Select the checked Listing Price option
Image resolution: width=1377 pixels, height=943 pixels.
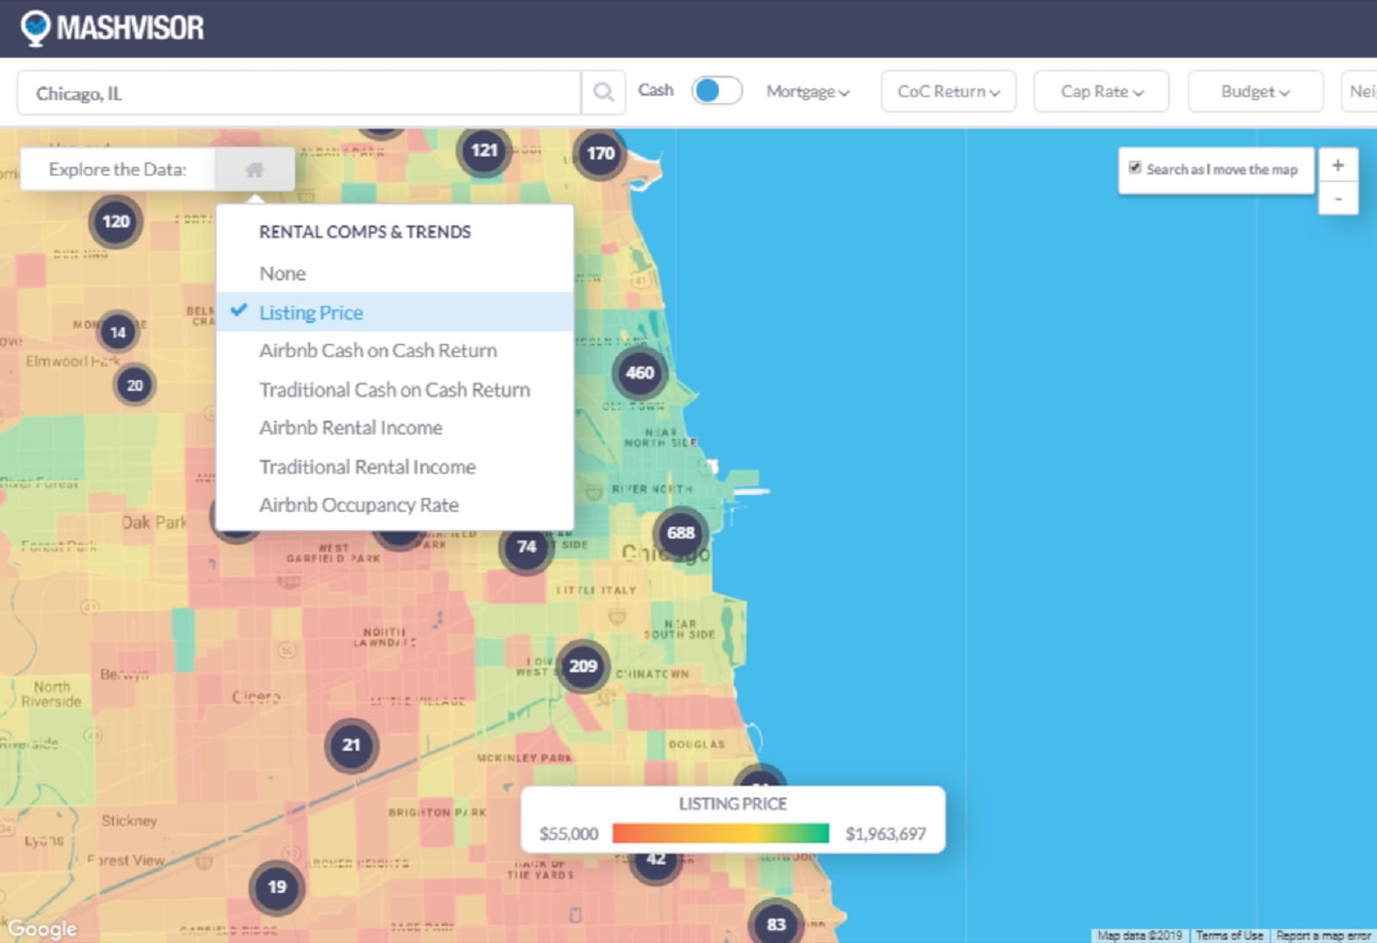tap(311, 312)
